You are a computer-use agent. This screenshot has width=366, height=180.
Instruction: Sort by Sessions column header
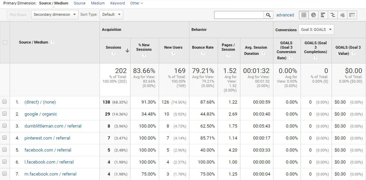[x=113, y=47]
